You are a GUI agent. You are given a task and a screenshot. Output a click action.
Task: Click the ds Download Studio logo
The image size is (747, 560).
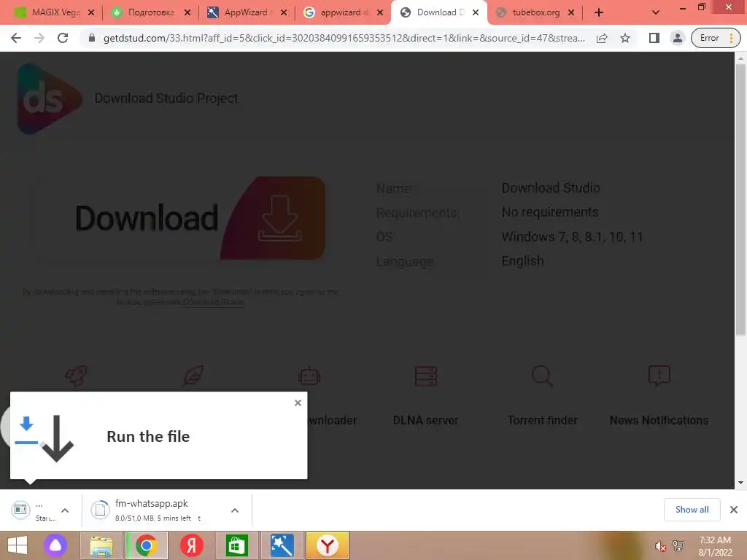[49, 99]
